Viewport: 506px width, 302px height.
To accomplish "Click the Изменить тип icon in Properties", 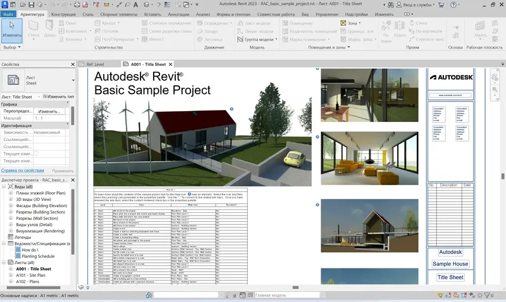I will tap(43, 97).
